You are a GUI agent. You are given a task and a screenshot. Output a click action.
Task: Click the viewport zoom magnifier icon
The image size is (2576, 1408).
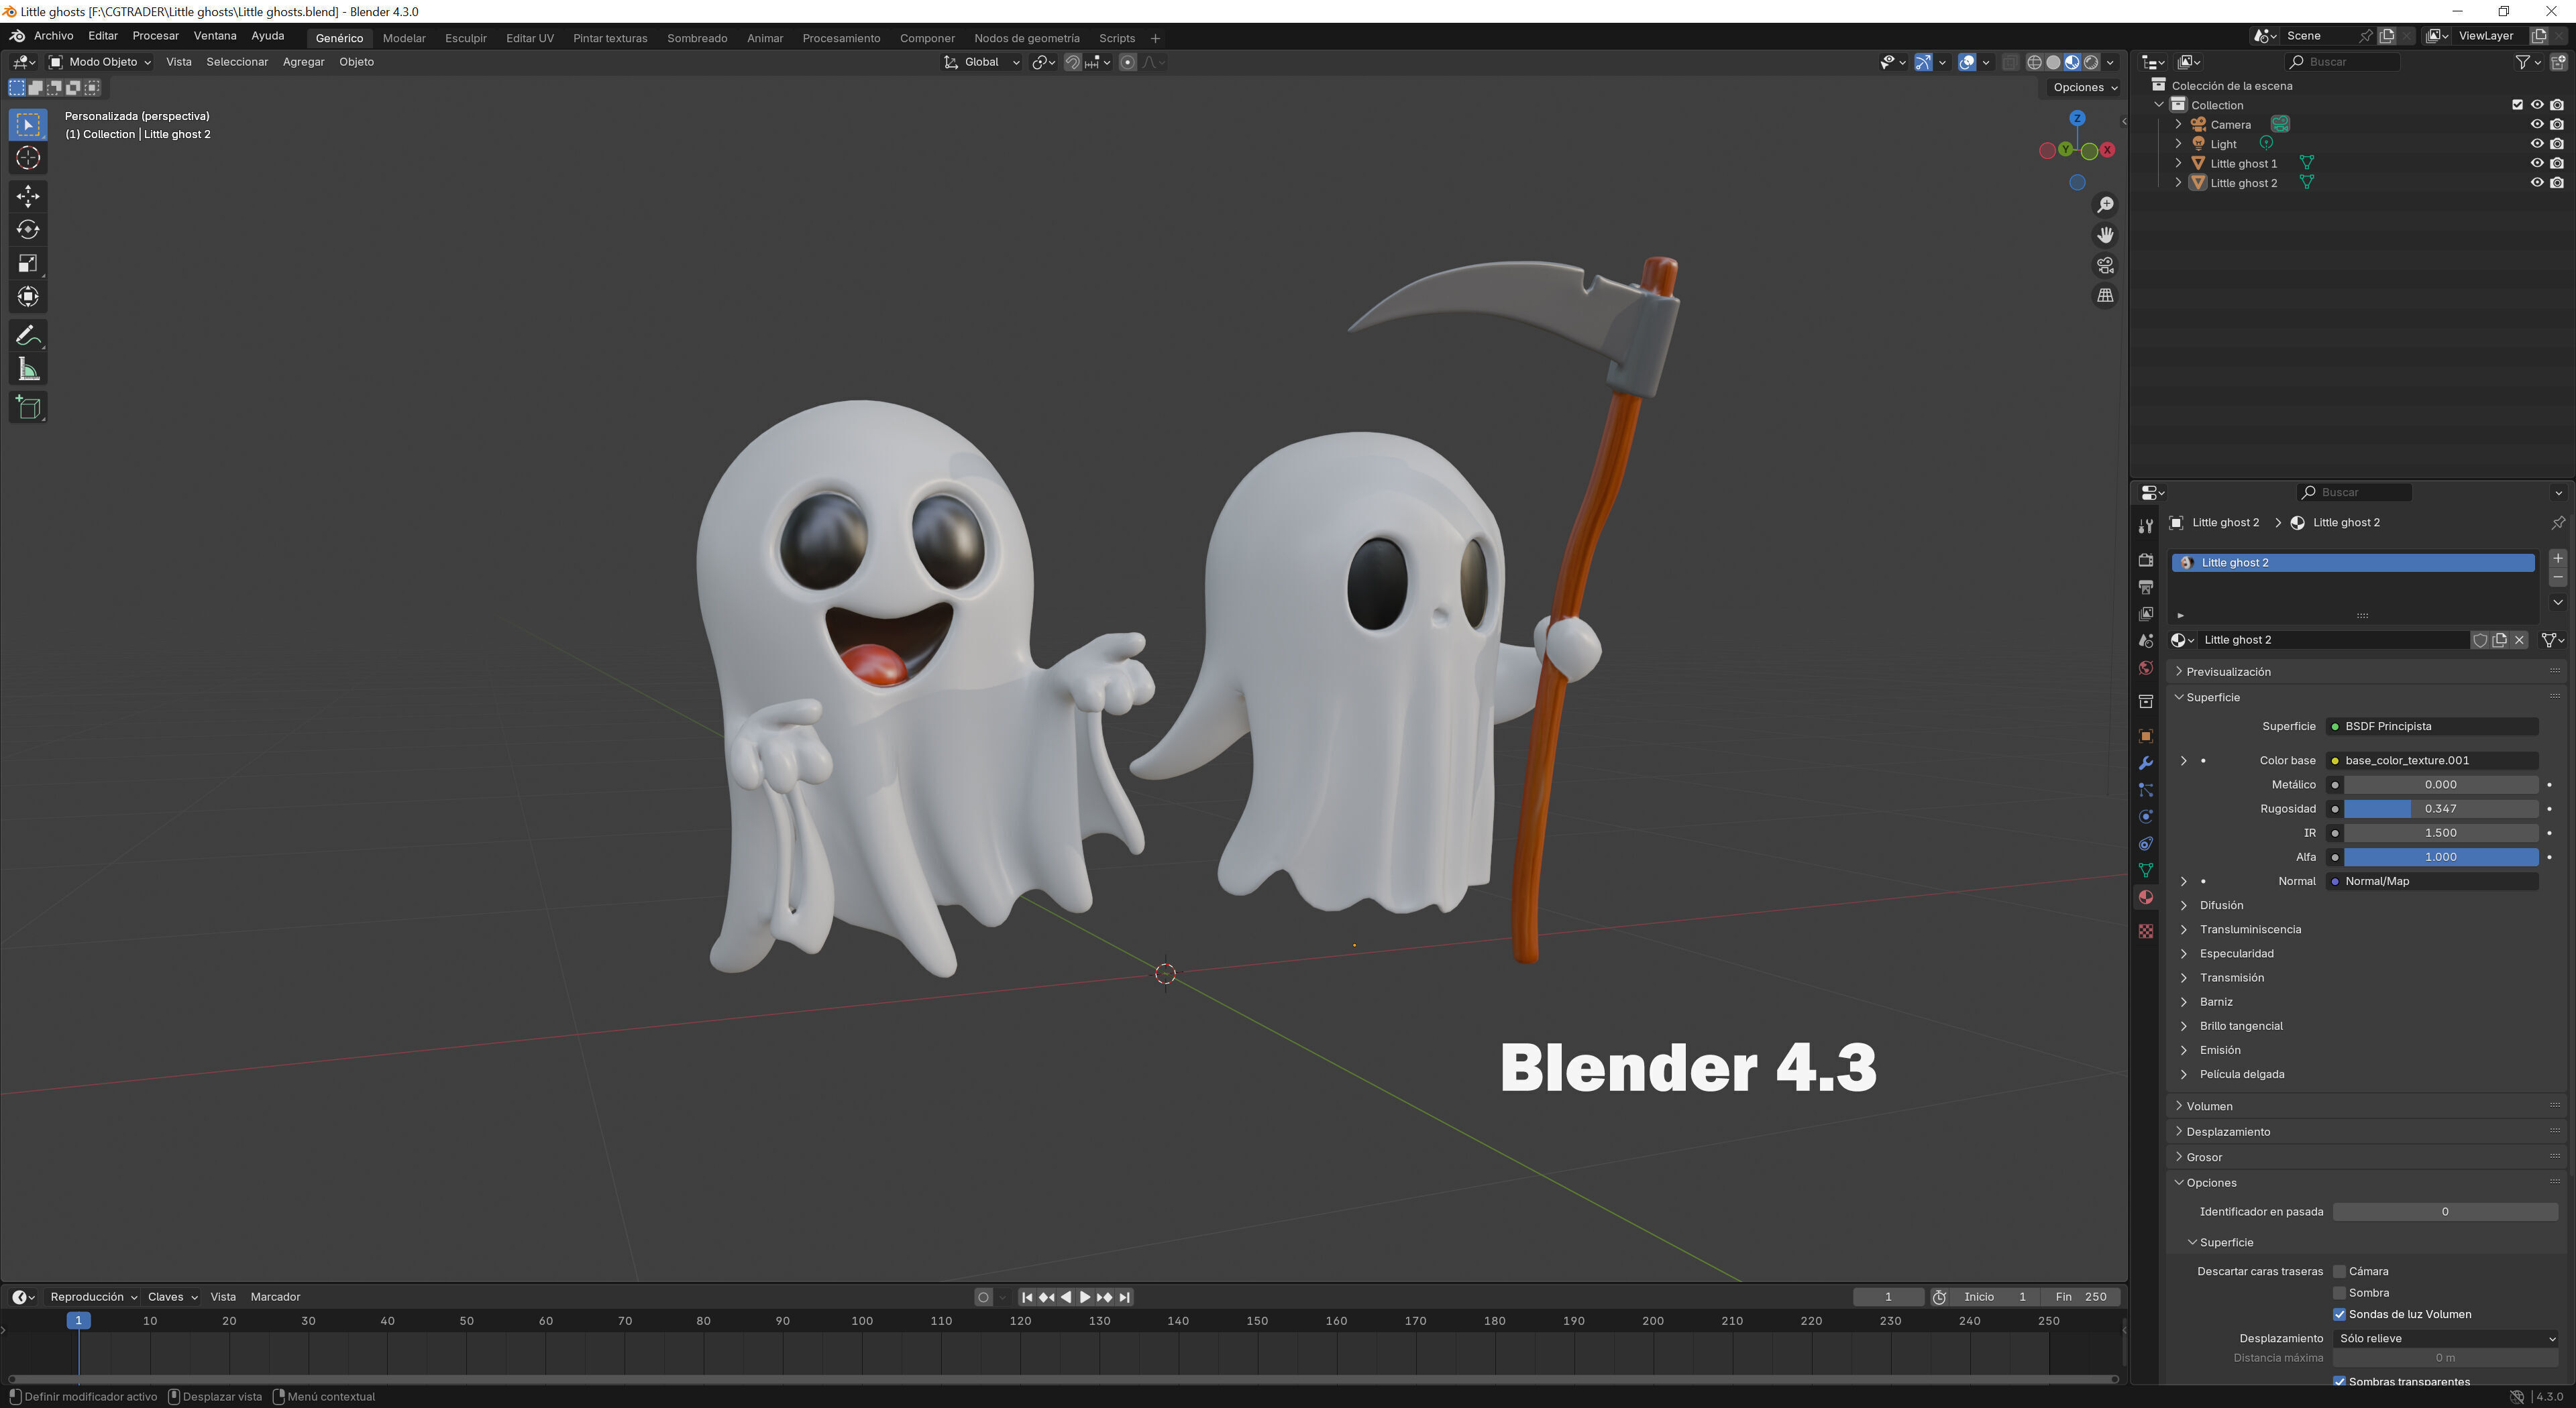pos(2105,205)
